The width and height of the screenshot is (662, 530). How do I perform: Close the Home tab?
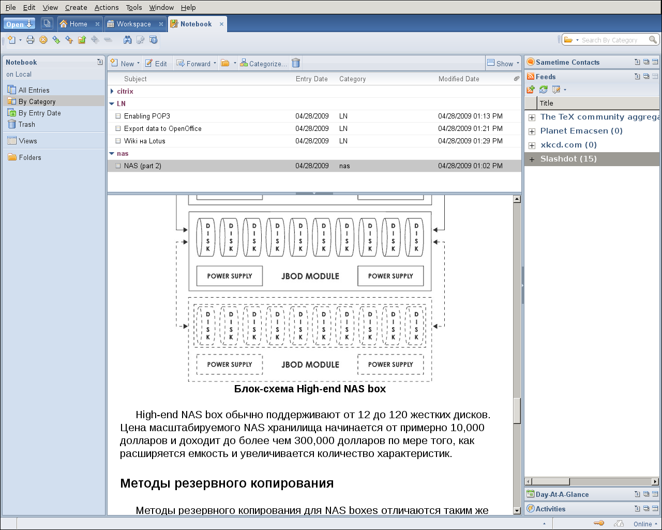[97, 24]
